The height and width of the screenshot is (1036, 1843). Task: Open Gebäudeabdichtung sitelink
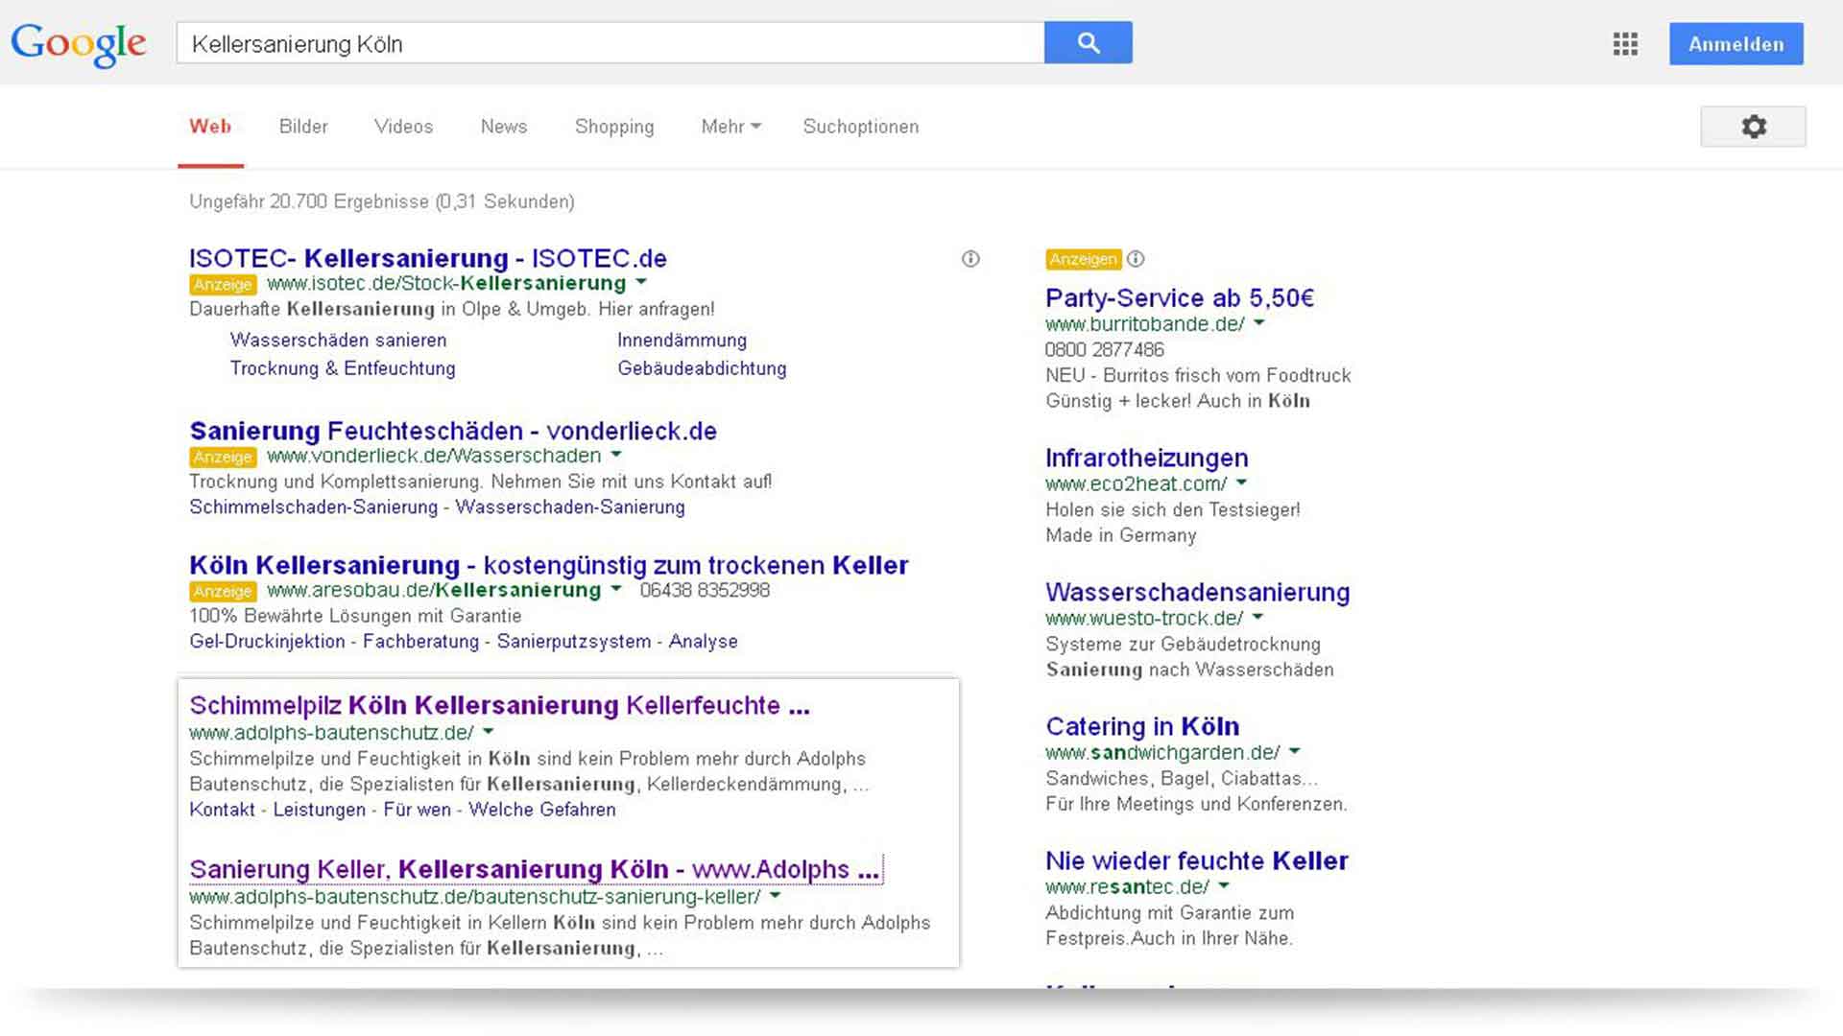point(702,368)
